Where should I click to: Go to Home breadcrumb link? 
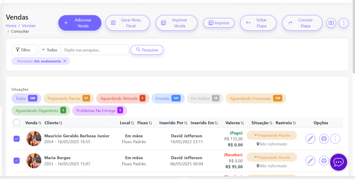coord(11,26)
